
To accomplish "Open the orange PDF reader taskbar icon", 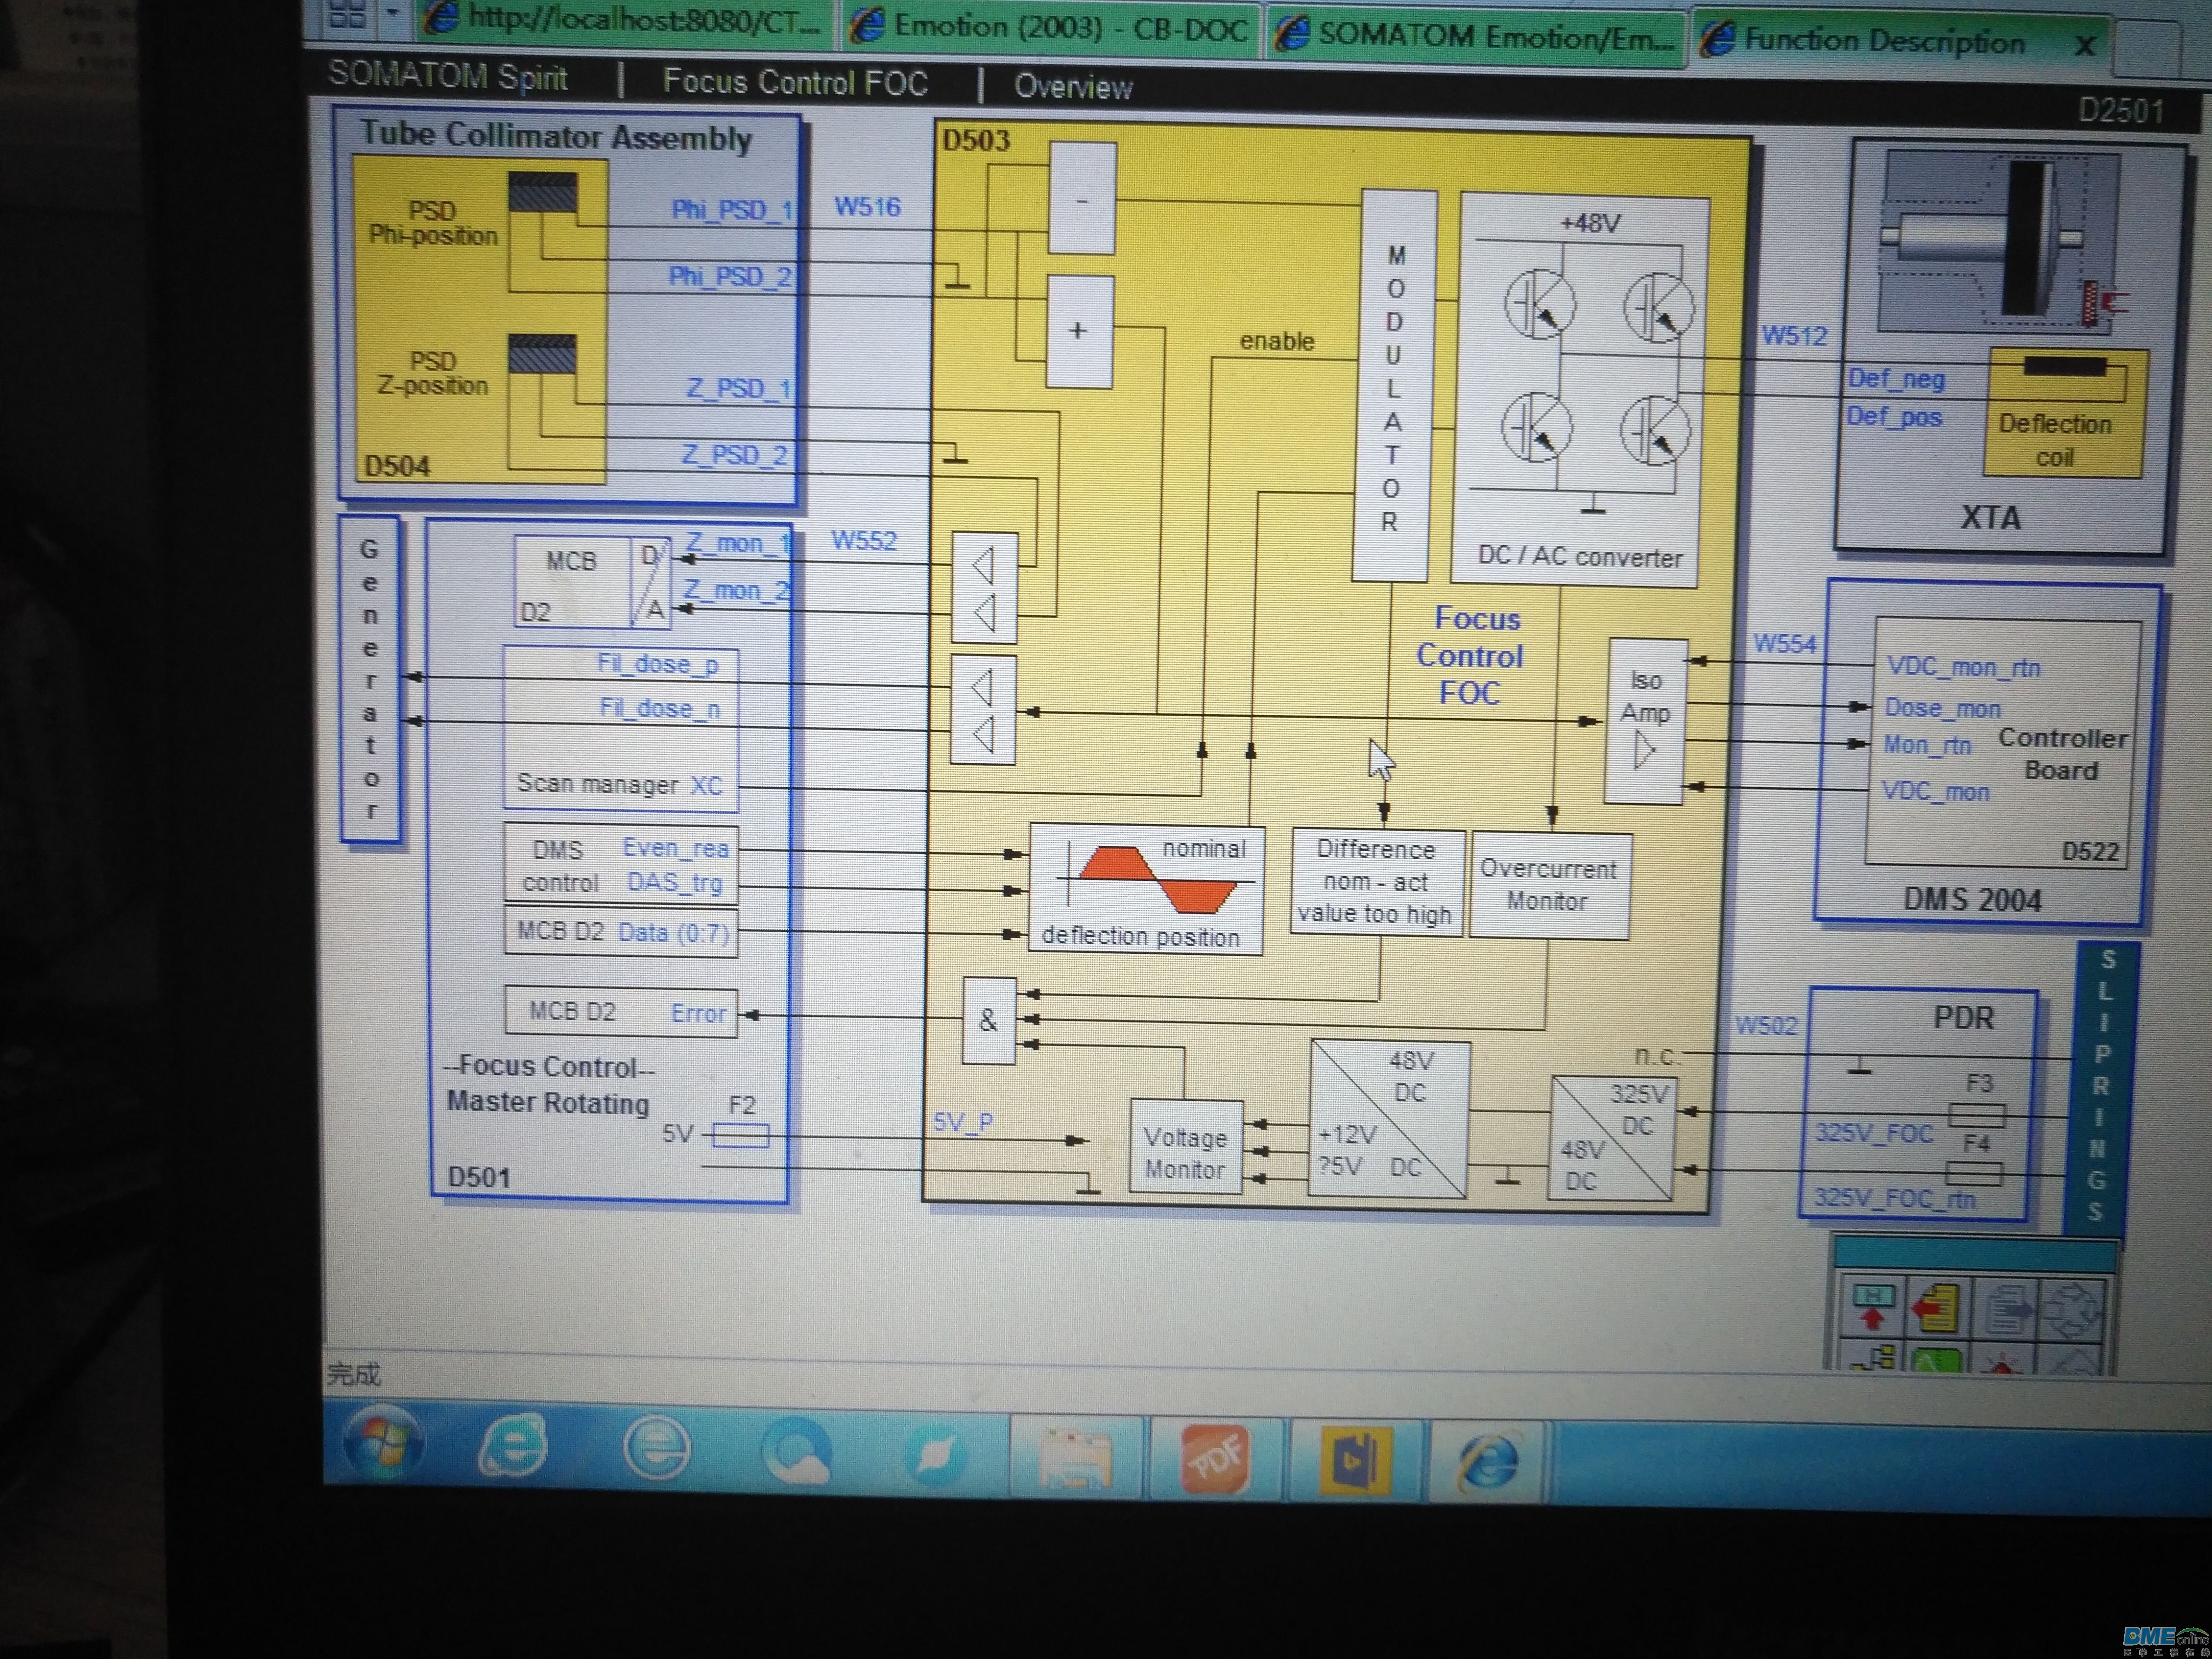I will point(1215,1458).
